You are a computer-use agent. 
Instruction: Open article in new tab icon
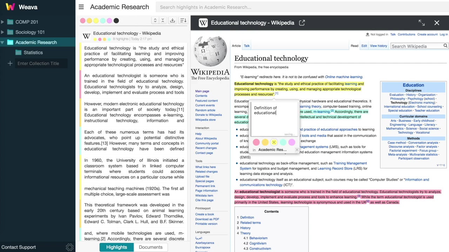click(302, 23)
